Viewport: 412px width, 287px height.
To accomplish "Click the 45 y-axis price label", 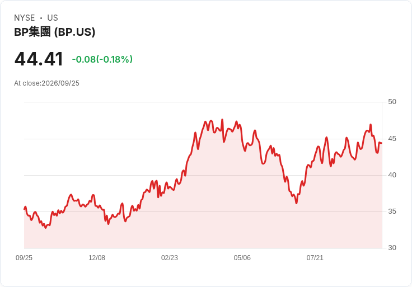I will tap(392, 139).
